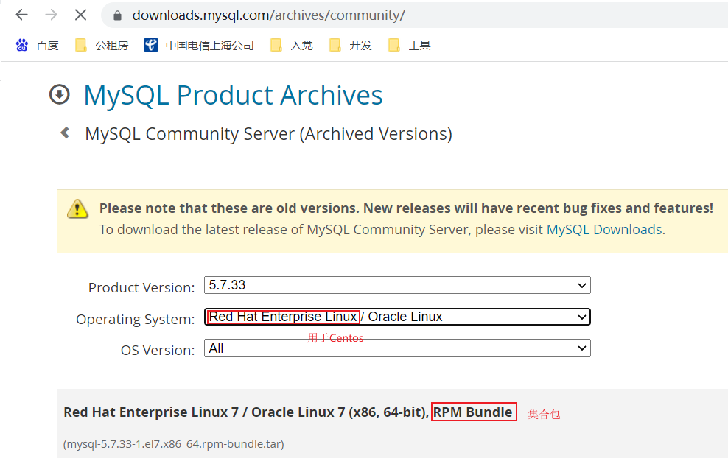Viewport: 728px width, 464px height.
Task: Open the 入党 bookmark folder
Action: [292, 46]
